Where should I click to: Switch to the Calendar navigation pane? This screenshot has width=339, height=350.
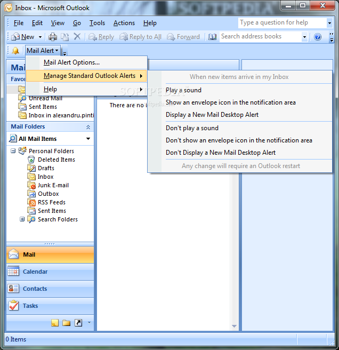(x=50, y=272)
